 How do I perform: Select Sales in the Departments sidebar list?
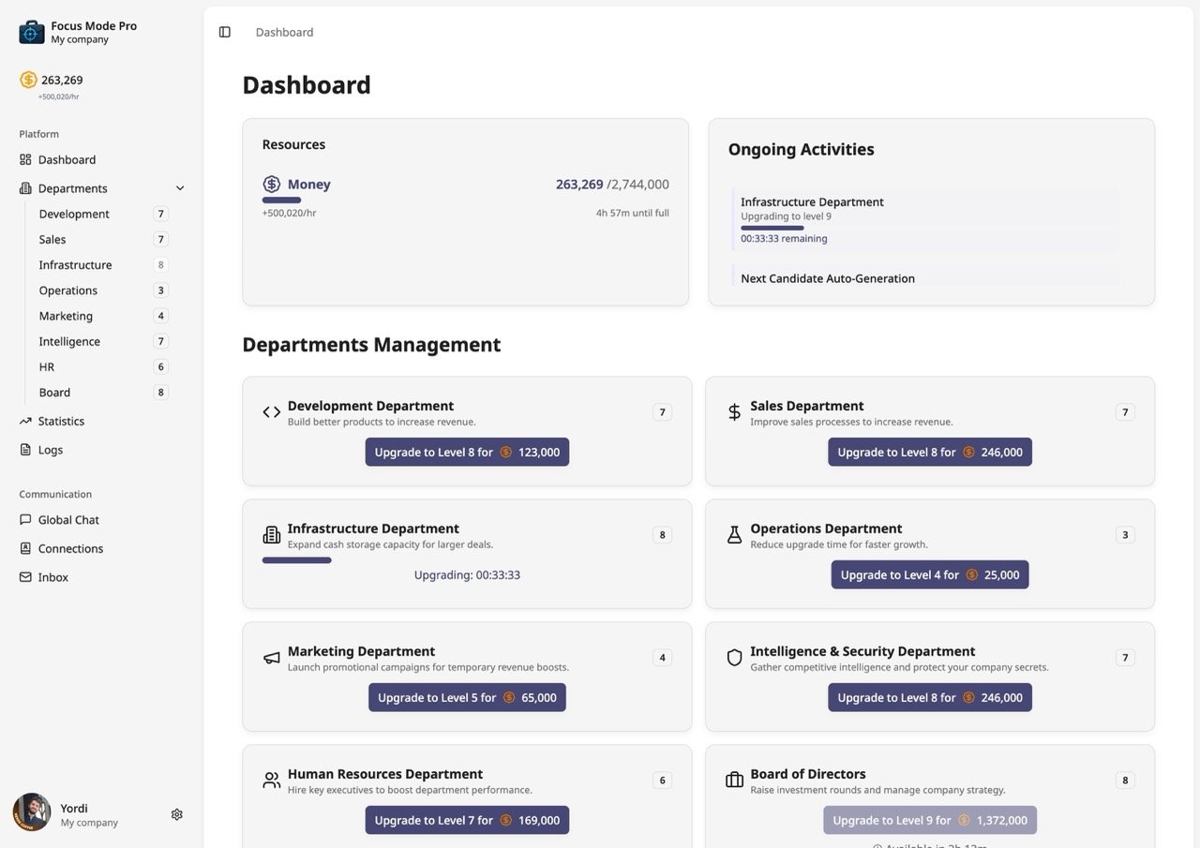point(53,239)
